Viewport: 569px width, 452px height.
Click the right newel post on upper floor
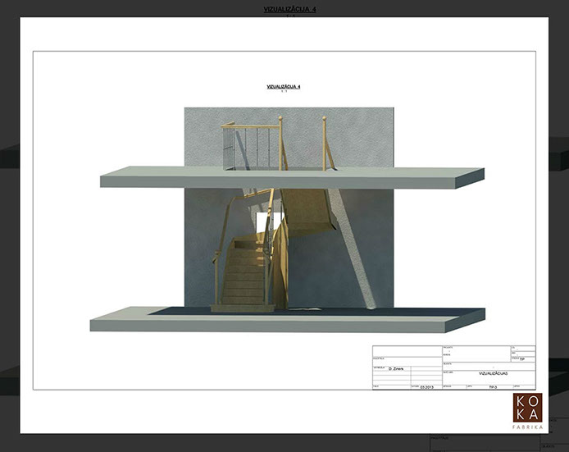point(325,144)
